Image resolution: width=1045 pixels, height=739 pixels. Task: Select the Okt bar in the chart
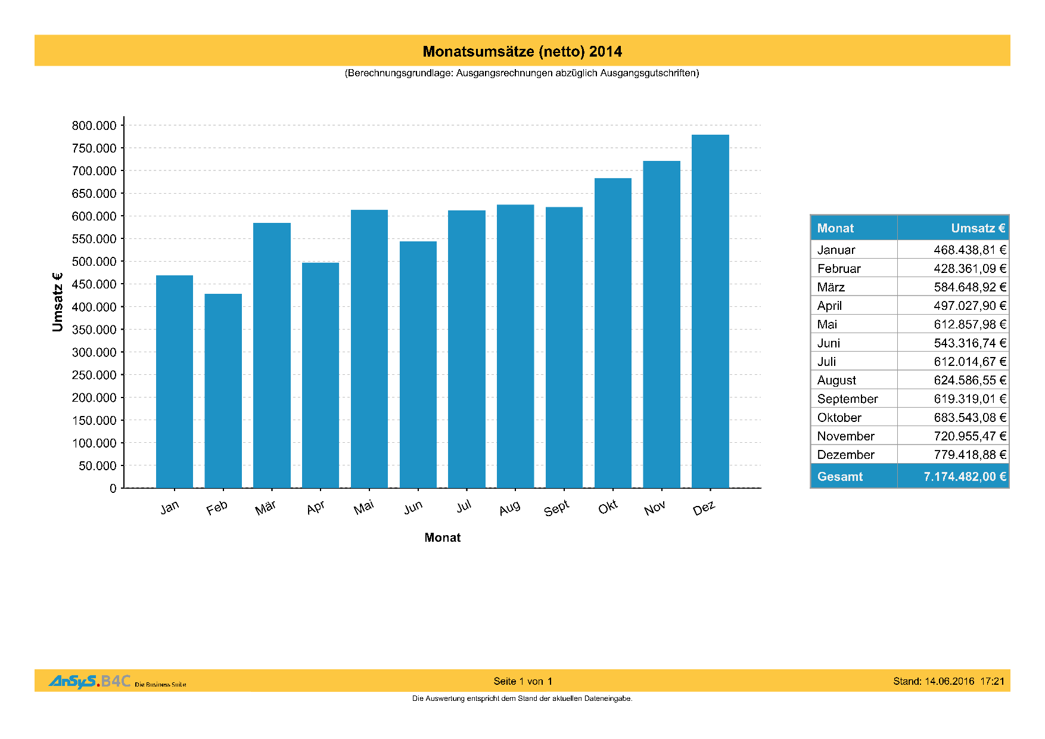click(x=612, y=333)
